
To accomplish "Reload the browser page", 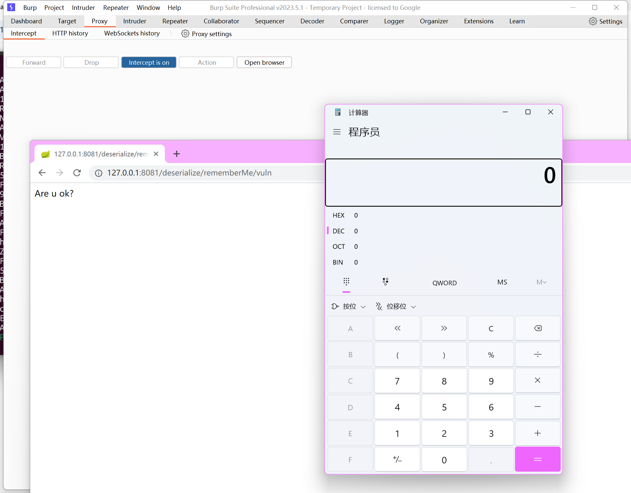I will click(77, 173).
